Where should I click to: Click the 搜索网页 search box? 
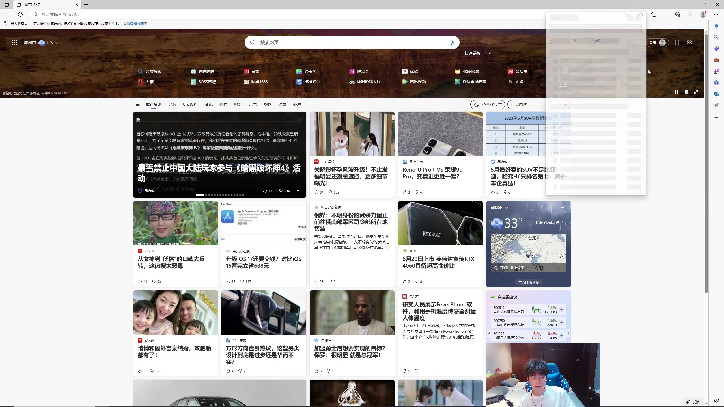[x=352, y=42]
